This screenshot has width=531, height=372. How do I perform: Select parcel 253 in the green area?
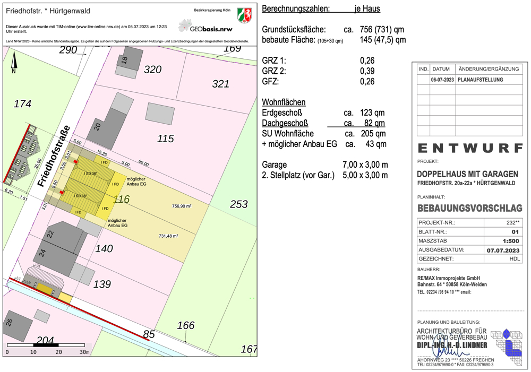point(238,204)
